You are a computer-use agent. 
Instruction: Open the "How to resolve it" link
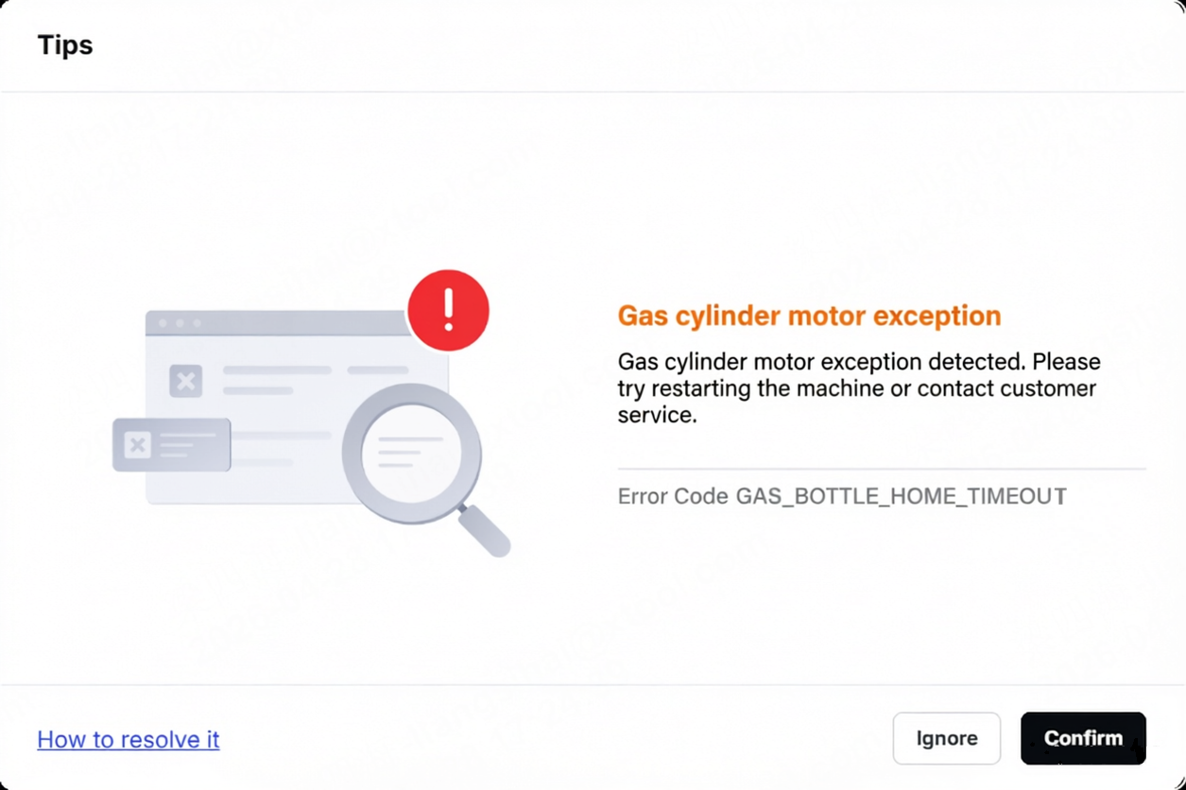129,739
